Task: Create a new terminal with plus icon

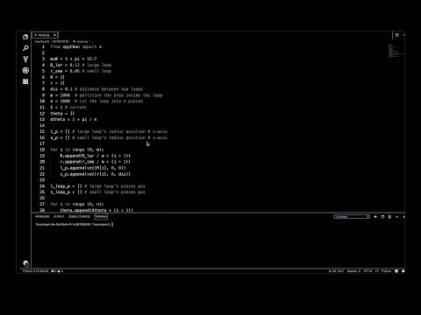Action: (375, 217)
